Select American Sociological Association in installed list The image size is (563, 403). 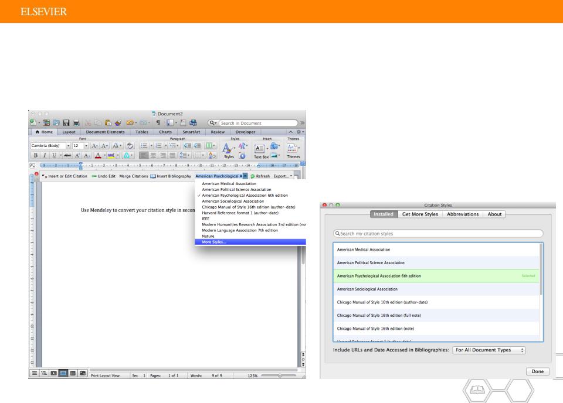click(x=436, y=289)
